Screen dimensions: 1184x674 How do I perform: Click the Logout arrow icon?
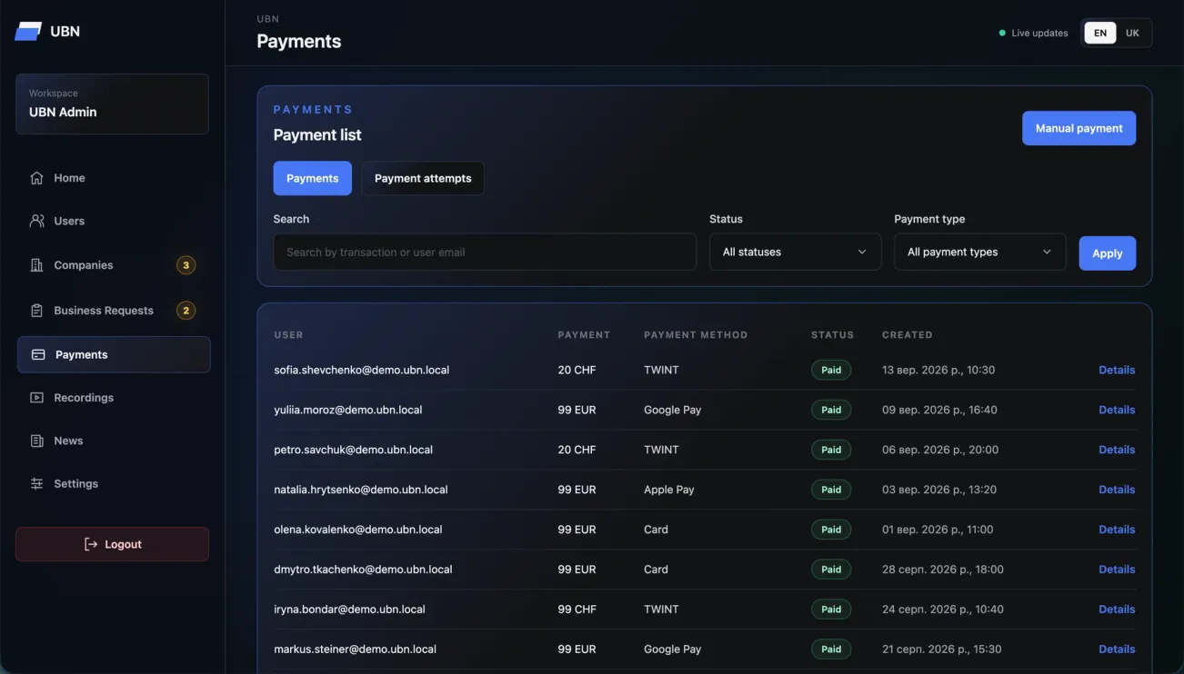91,544
